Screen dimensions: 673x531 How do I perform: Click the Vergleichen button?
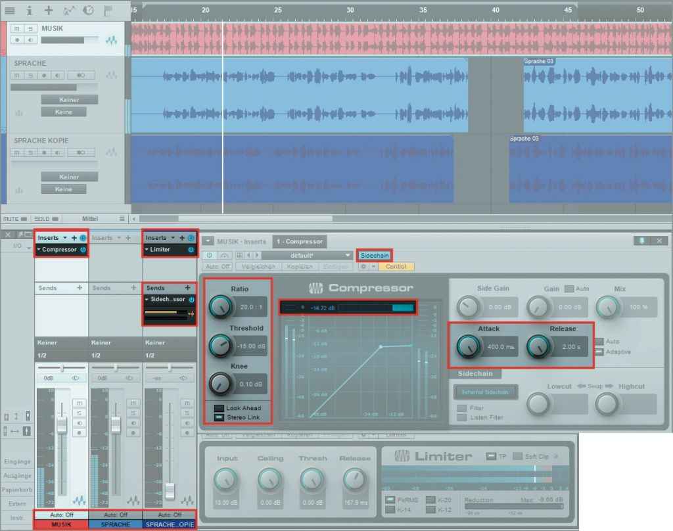(x=258, y=267)
